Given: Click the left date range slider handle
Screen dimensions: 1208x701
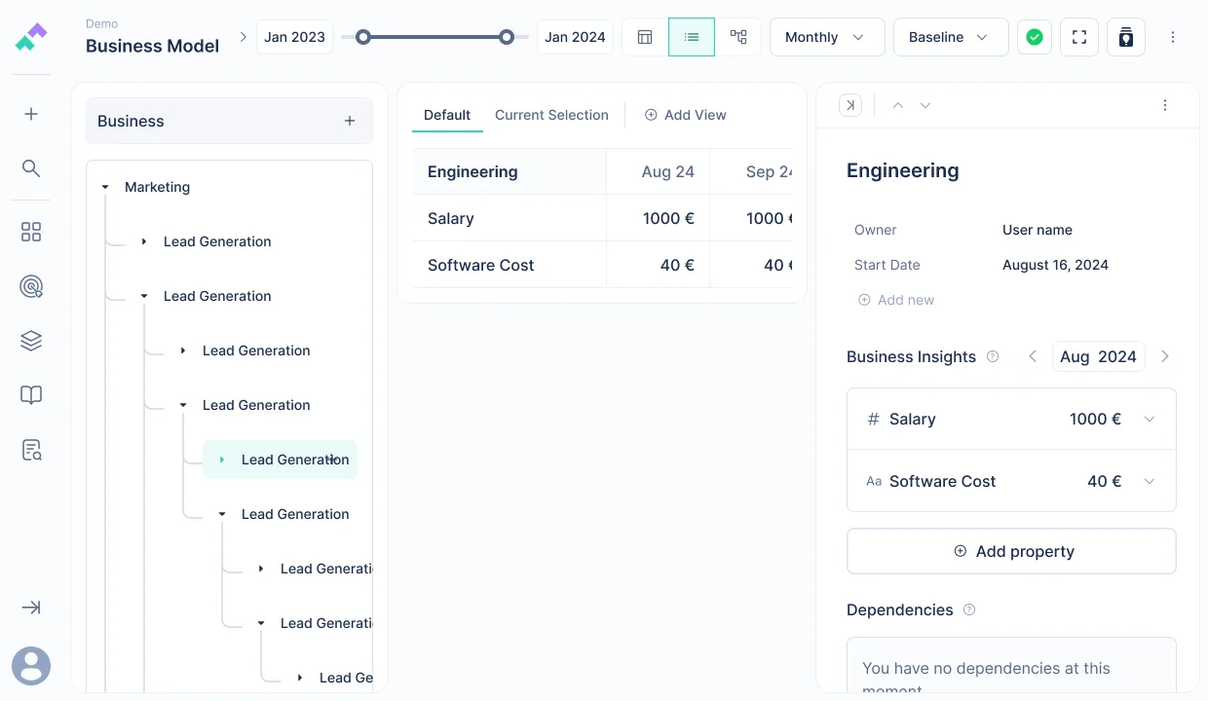Looking at the screenshot, I should coord(363,37).
